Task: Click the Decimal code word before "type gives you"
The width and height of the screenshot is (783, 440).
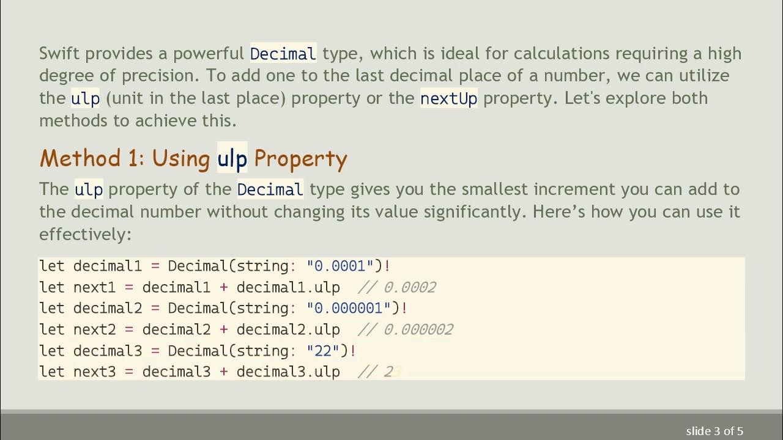Action: pyautogui.click(x=270, y=189)
